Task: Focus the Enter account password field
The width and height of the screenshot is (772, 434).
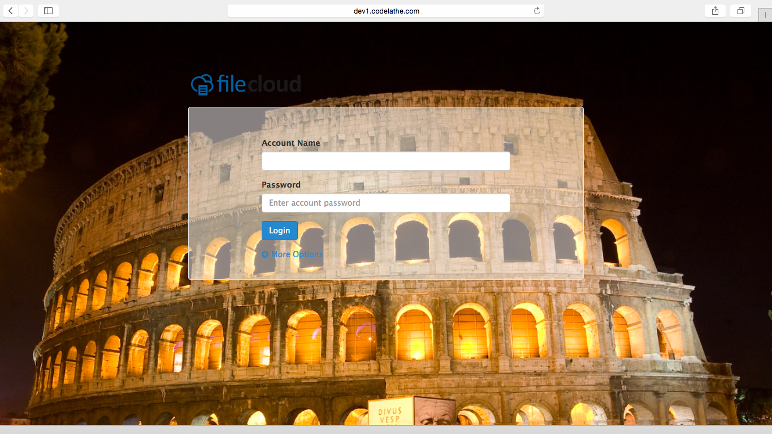Action: pos(386,203)
